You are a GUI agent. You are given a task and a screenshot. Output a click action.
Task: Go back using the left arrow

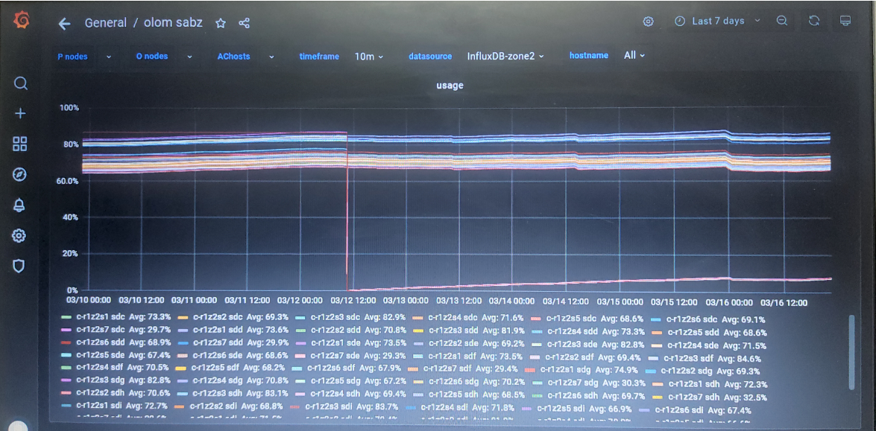[64, 23]
